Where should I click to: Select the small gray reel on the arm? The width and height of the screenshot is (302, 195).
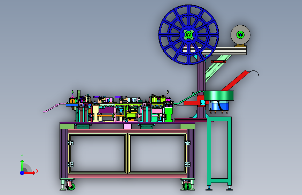point(240,35)
